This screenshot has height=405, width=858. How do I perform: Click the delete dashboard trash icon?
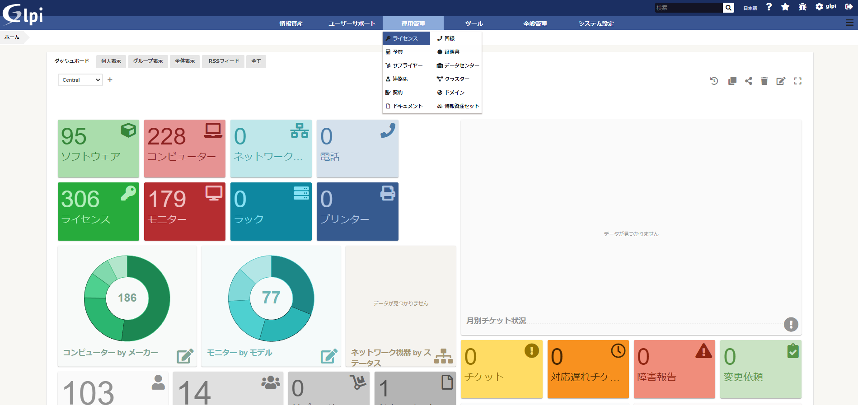tap(764, 81)
